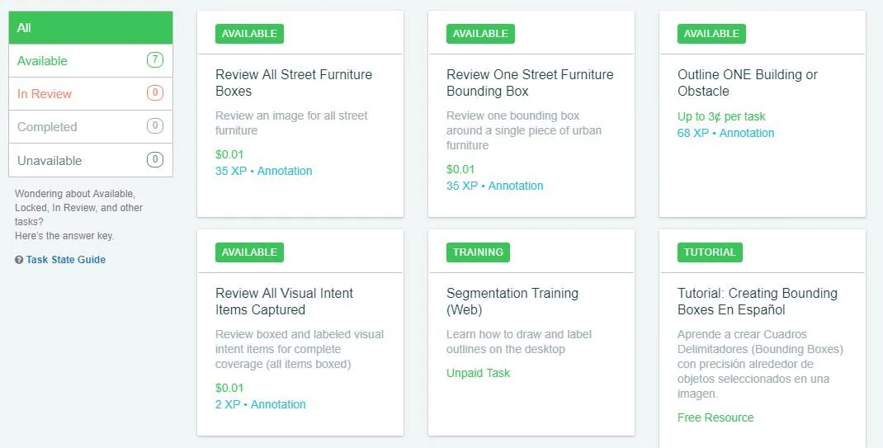Viewport: 883px width, 448px height.
Task: Click AVAILABLE badge on Outline ONE Building card
Action: (x=711, y=34)
